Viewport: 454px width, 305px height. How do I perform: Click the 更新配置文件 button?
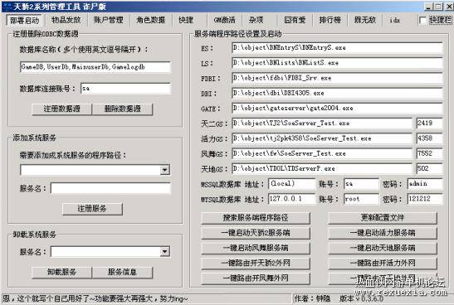coord(383,218)
